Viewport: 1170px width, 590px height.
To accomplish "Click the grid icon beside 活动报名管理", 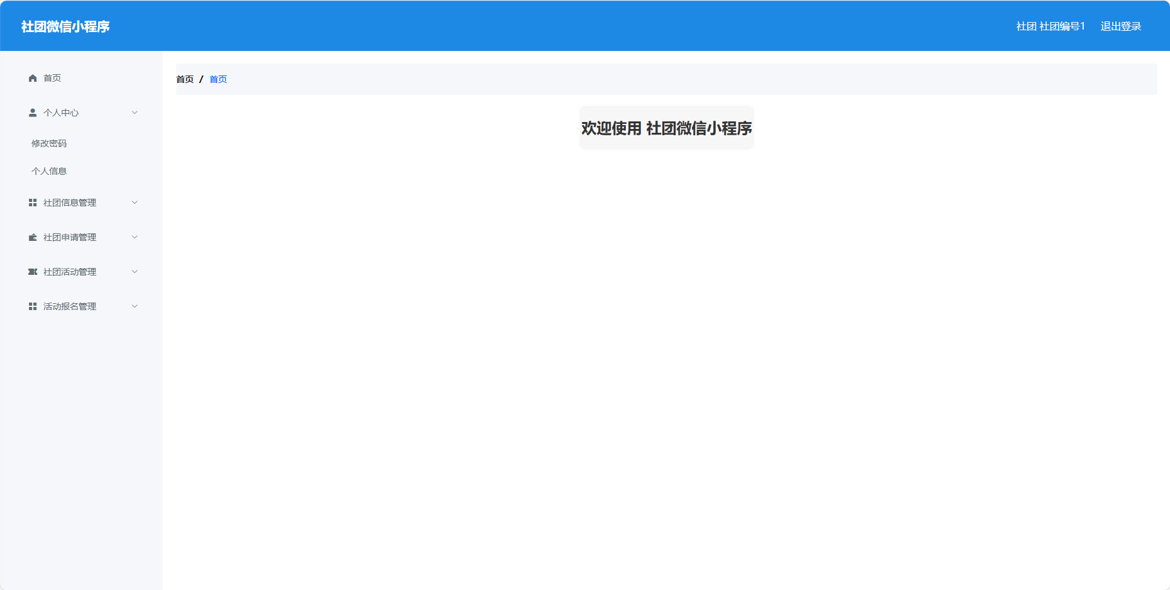I will [x=33, y=306].
